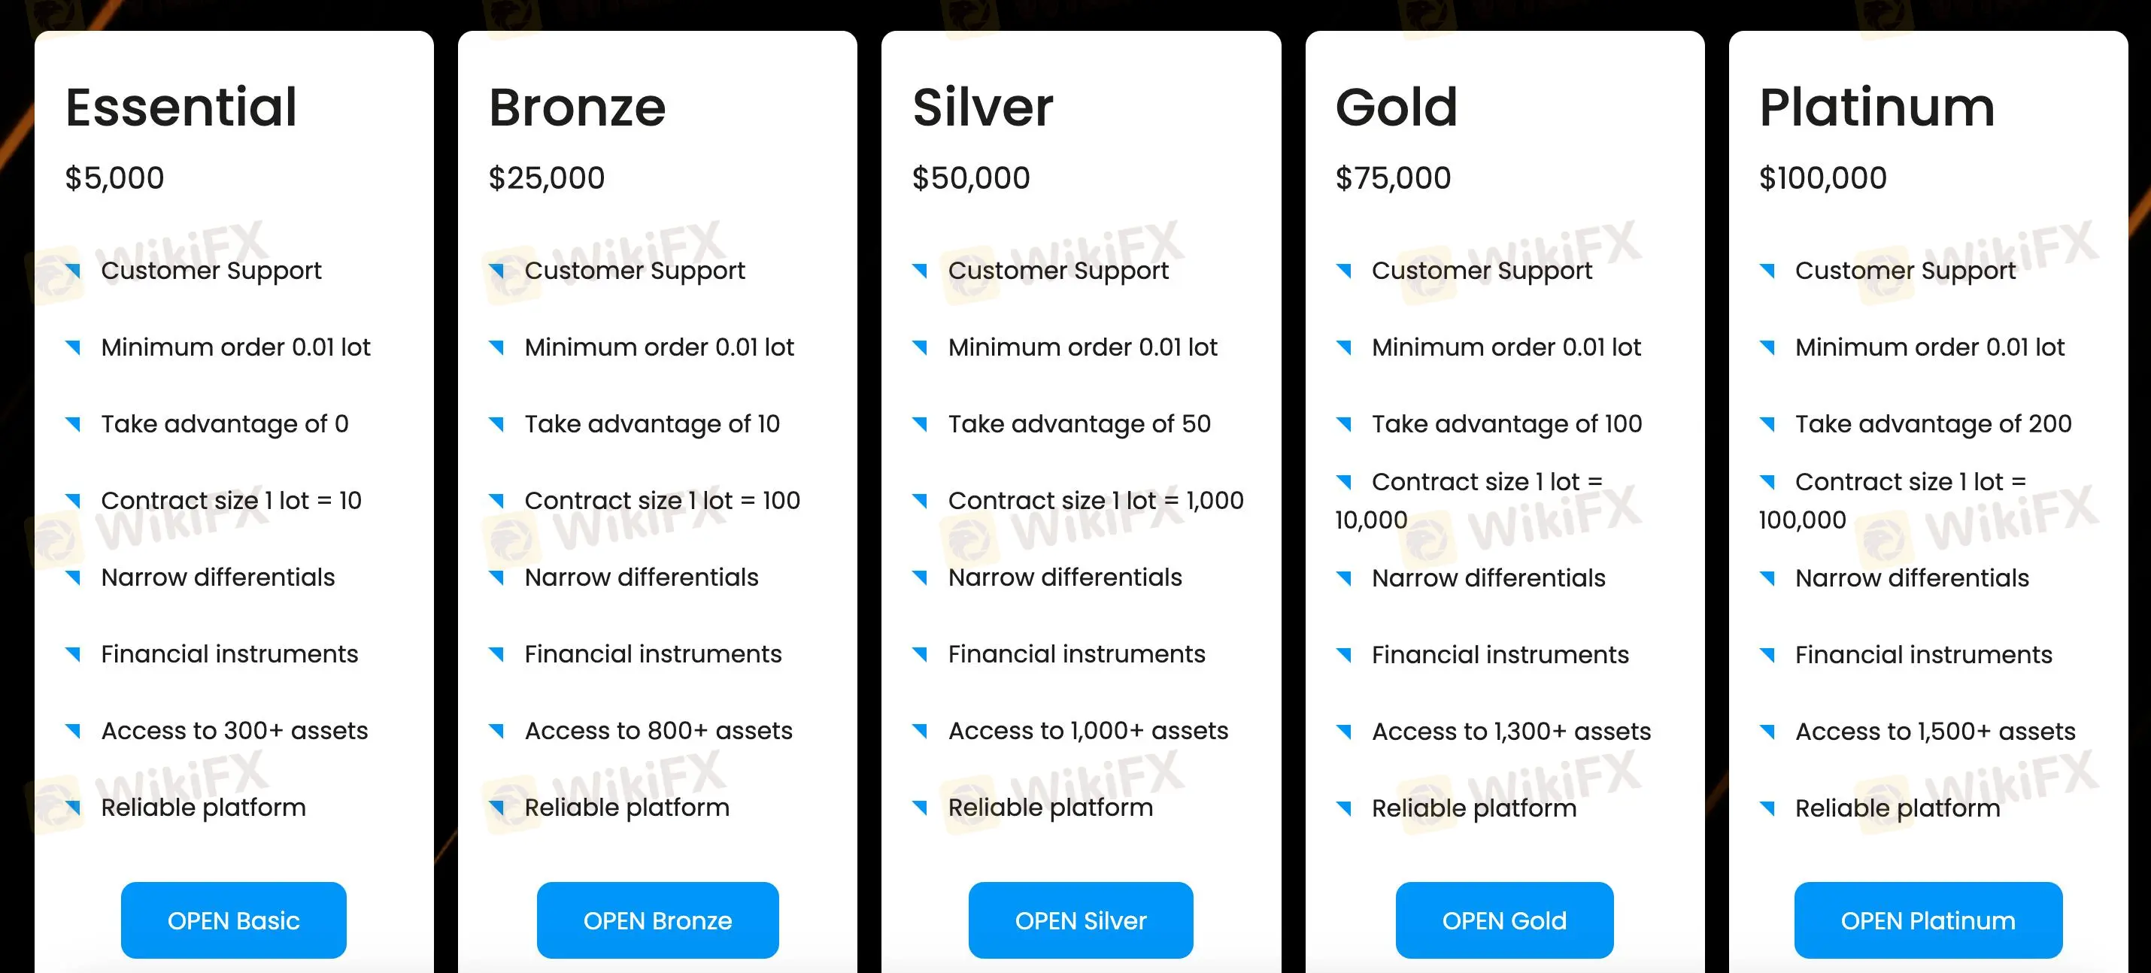Expand the Essential plan card header
Screen dimensions: 2151x973
181,107
